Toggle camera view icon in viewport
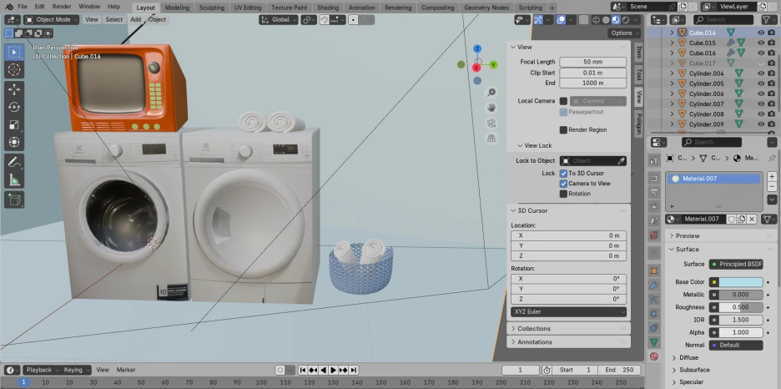Screen dimensions: 781x389 pos(492,123)
